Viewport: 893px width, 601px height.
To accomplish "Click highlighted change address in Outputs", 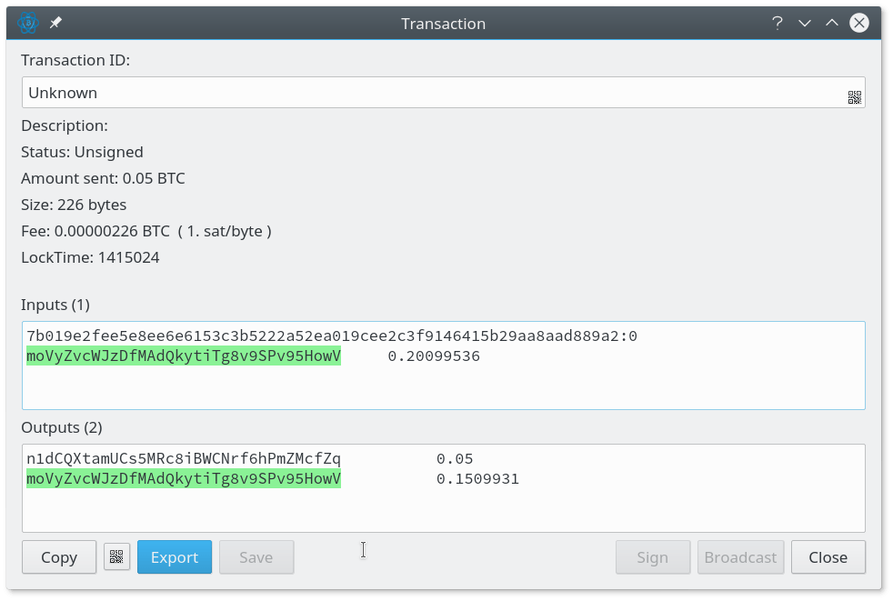I will tap(184, 479).
